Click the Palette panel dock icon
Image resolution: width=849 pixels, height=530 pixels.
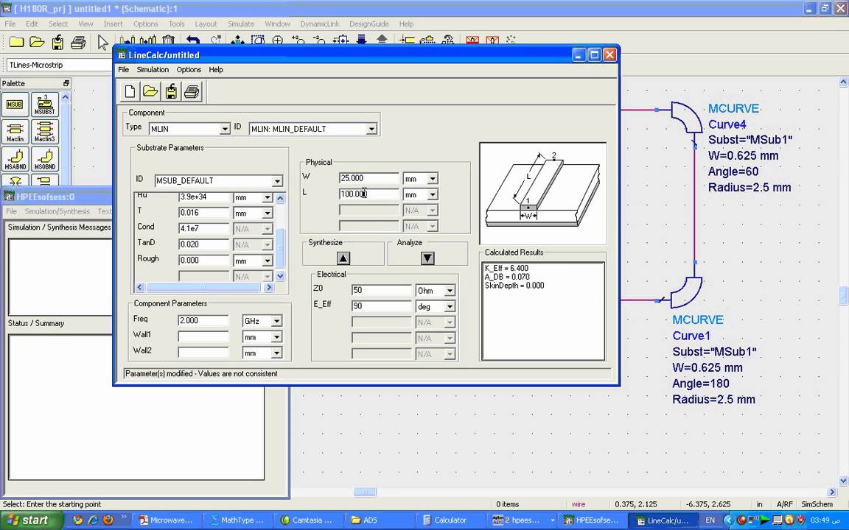pyautogui.click(x=66, y=83)
